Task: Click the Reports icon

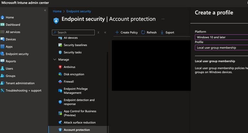Action: coord(2,61)
